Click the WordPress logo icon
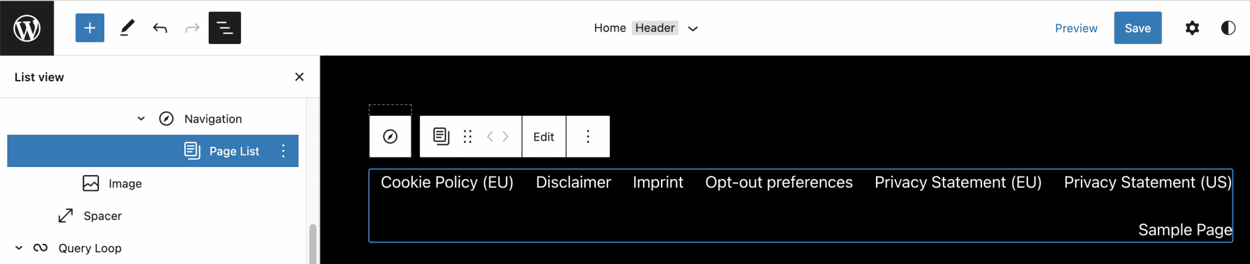The image size is (1250, 264). (x=27, y=28)
